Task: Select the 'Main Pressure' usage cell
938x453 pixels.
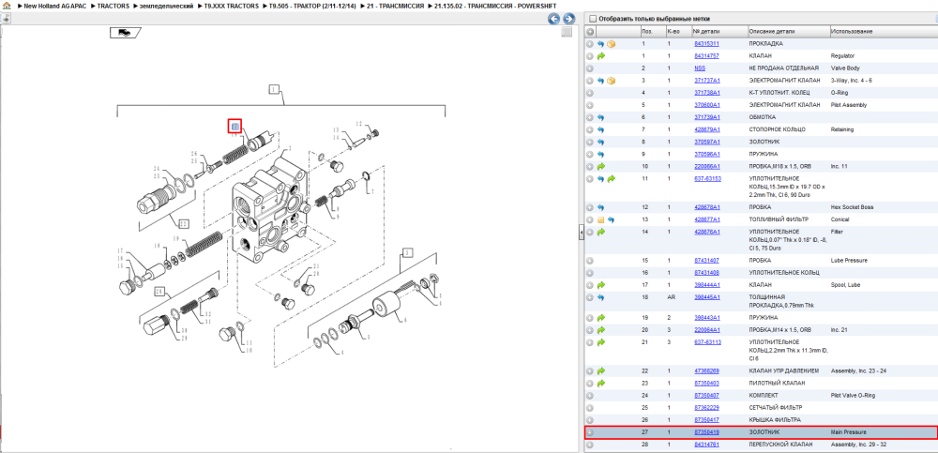Action: click(x=848, y=432)
